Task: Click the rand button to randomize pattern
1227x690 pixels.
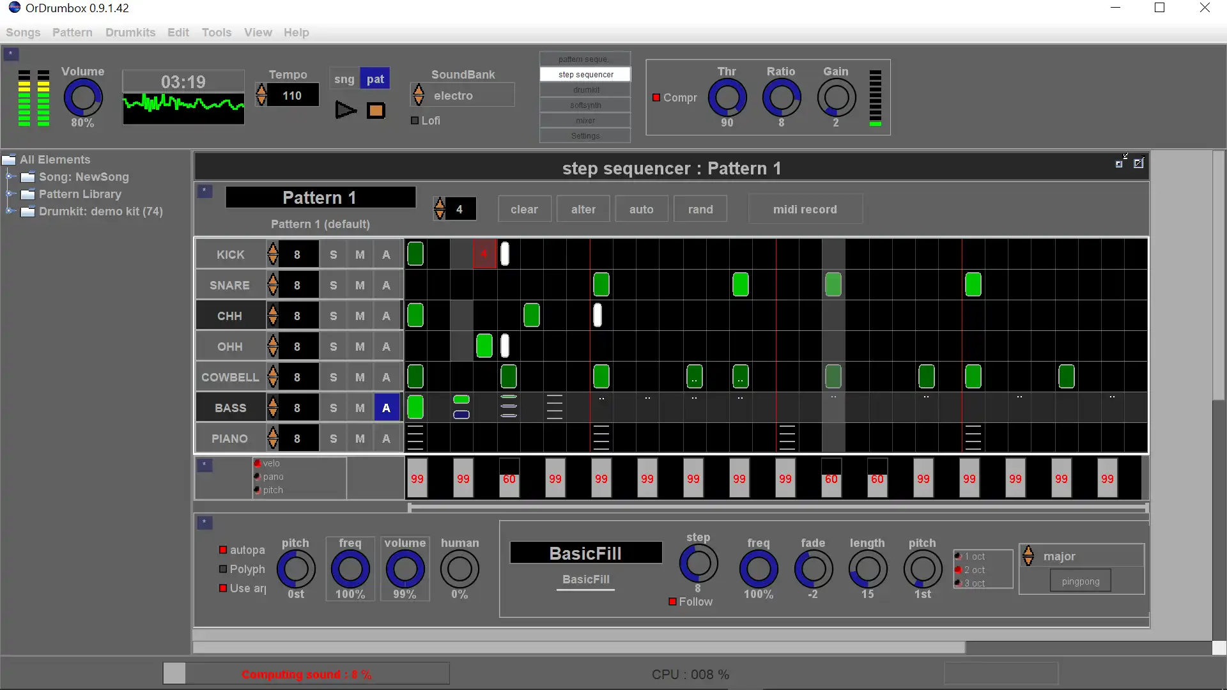Action: click(x=700, y=209)
